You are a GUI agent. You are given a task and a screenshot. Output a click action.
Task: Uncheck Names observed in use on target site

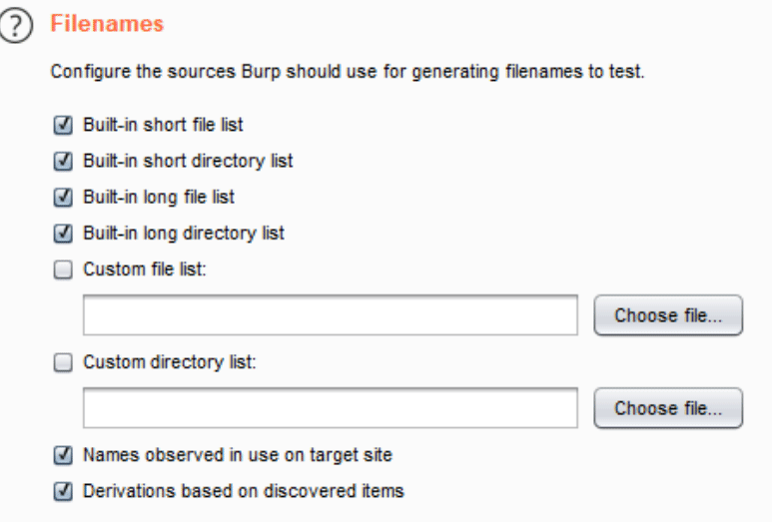[x=63, y=455]
